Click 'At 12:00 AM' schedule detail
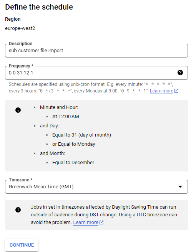The width and height of the screenshot is (196, 252). tap(66, 117)
